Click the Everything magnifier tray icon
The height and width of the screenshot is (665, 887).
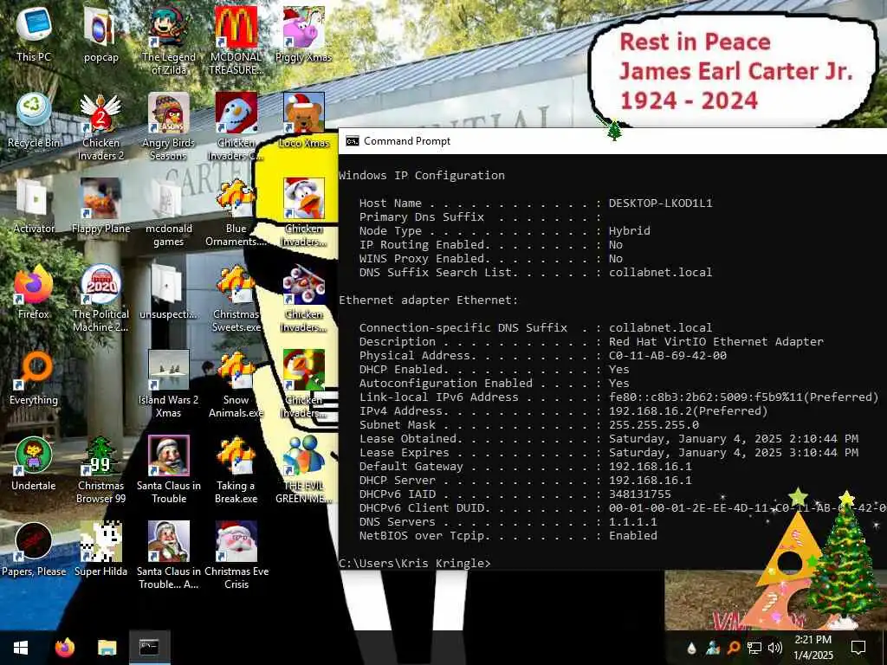point(733,649)
